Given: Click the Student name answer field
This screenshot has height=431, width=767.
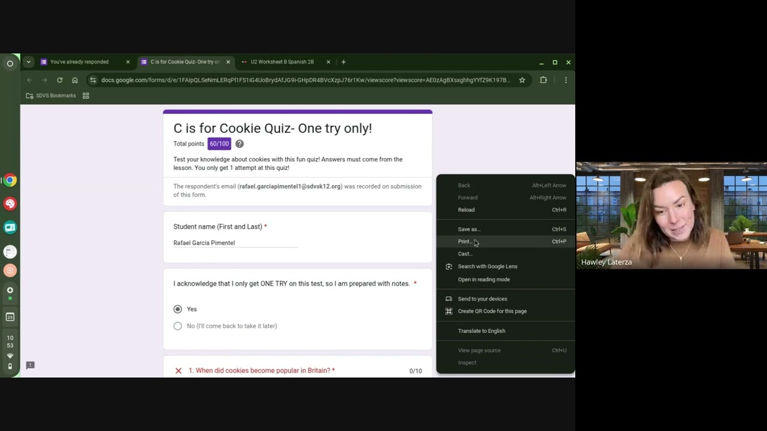Looking at the screenshot, I should (235, 243).
